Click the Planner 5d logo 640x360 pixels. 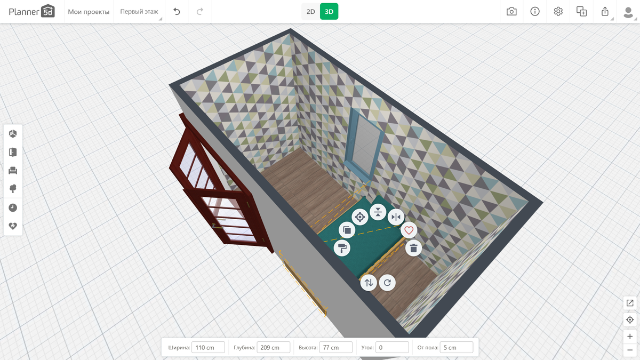[31, 11]
